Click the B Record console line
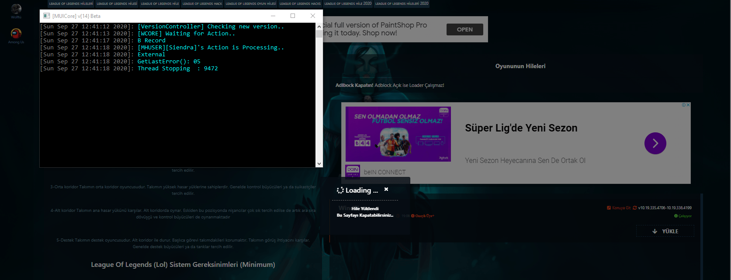 (x=103, y=41)
